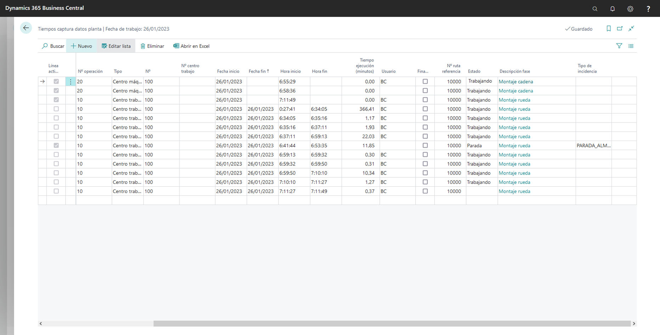This screenshot has height=335, width=660.
Task: Open Usuario column header menu
Action: tap(389, 71)
